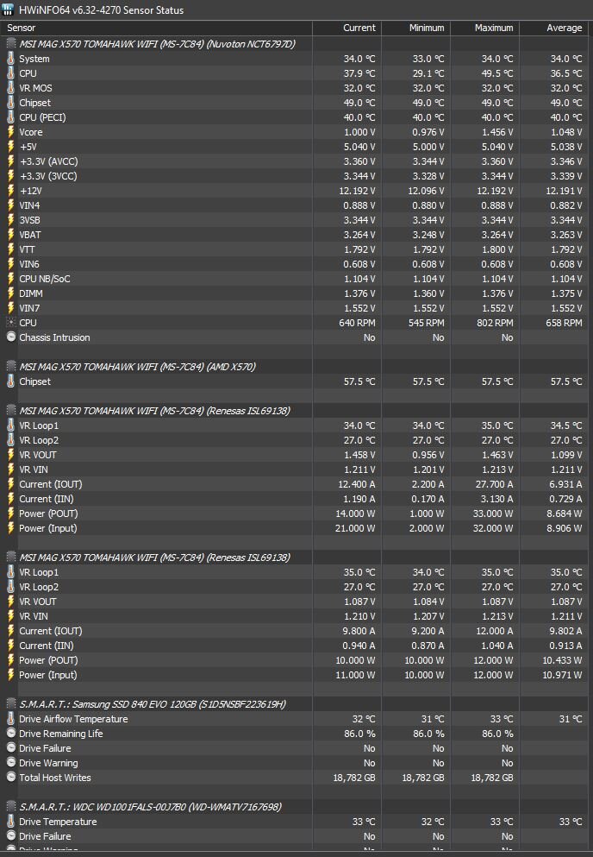Select the Drive Failure row under Samsung SSD
The image size is (593, 857).
pyautogui.click(x=45, y=748)
